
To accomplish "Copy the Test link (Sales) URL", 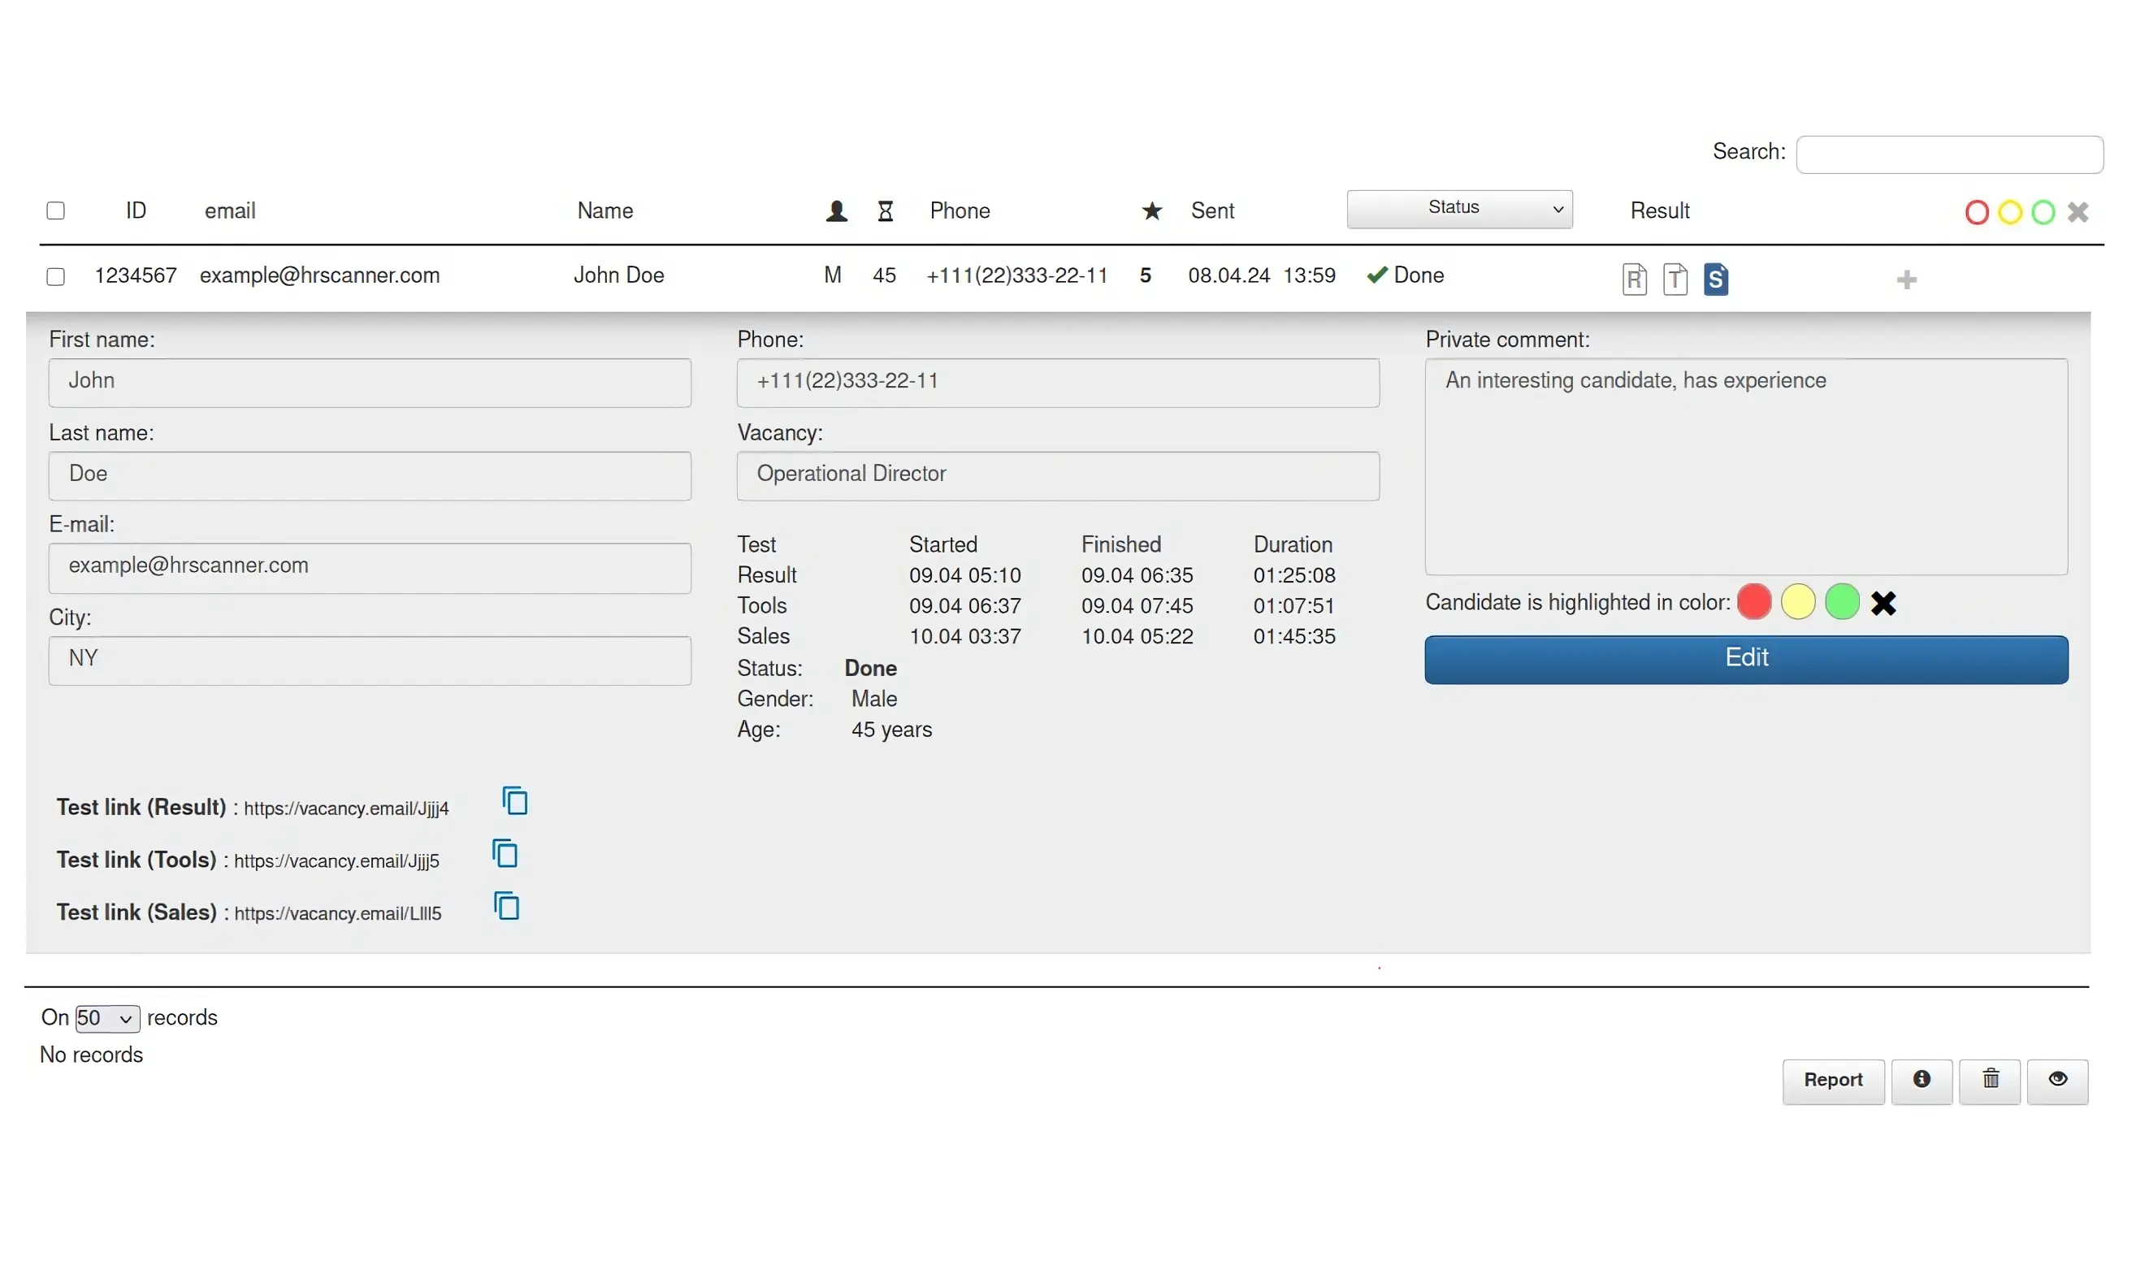I will click(x=506, y=906).
